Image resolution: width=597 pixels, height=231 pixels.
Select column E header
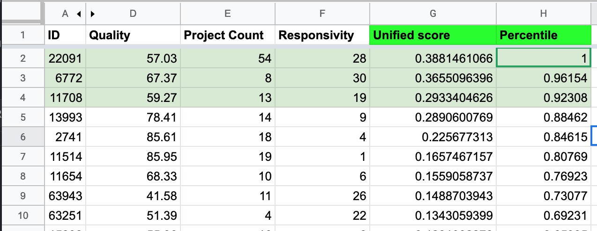(227, 14)
